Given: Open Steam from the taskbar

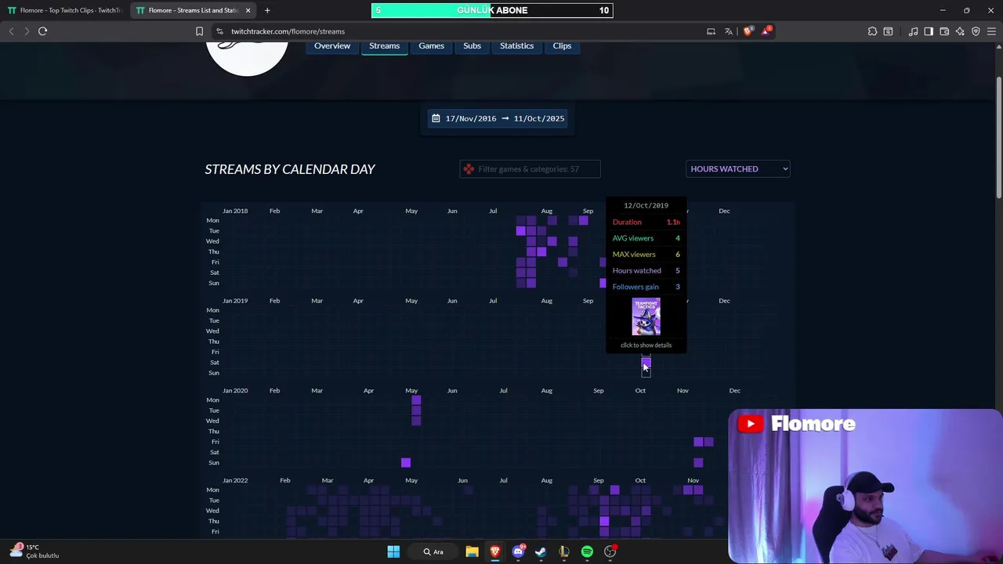Looking at the screenshot, I should click(x=541, y=551).
